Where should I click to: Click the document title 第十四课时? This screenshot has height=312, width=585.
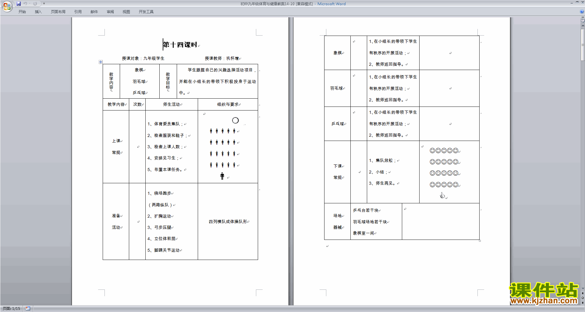180,45
